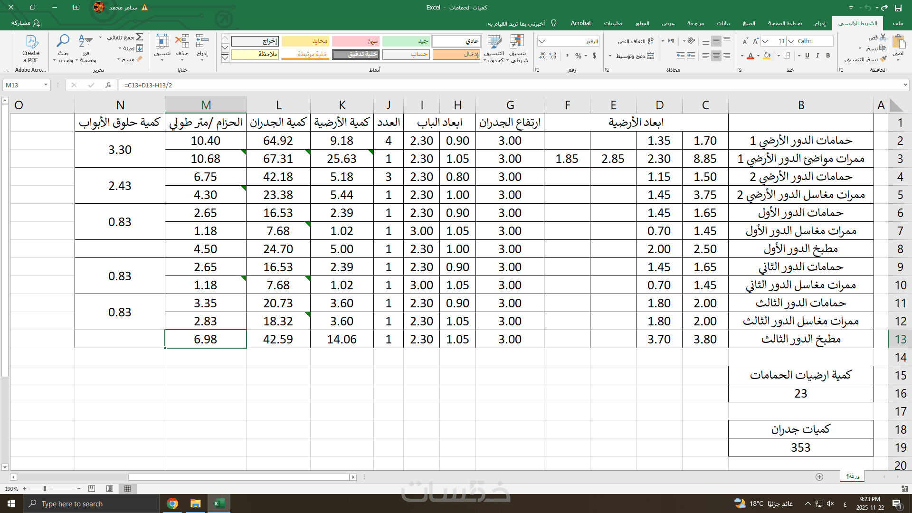Expand the number format dropdown
The height and width of the screenshot is (513, 912).
541,41
